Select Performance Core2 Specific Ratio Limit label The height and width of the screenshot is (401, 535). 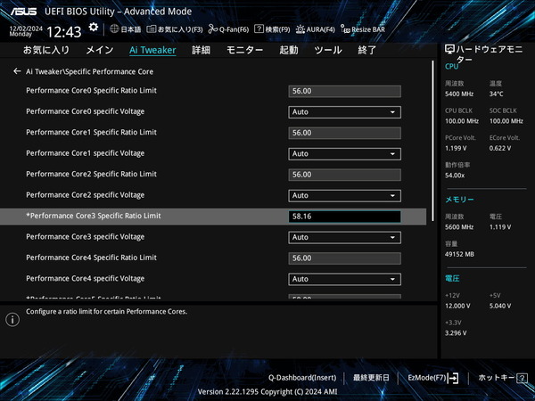click(x=91, y=175)
